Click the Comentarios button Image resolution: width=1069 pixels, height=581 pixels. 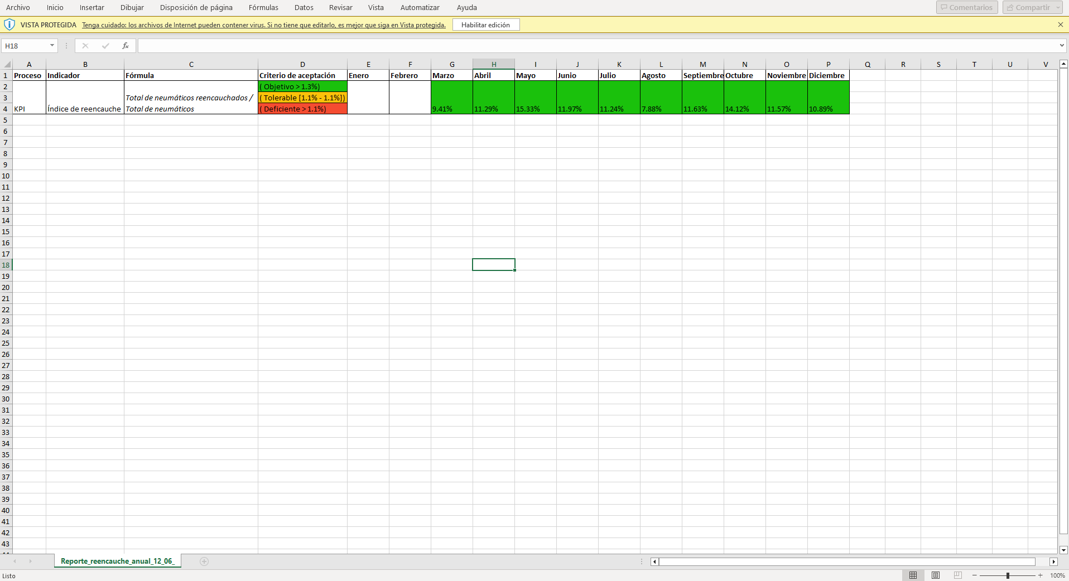966,8
